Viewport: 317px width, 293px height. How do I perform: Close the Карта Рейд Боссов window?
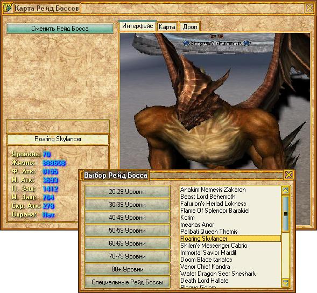tap(309, 8)
